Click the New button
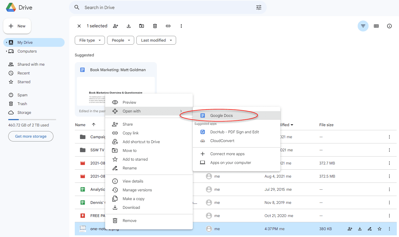 point(17,26)
